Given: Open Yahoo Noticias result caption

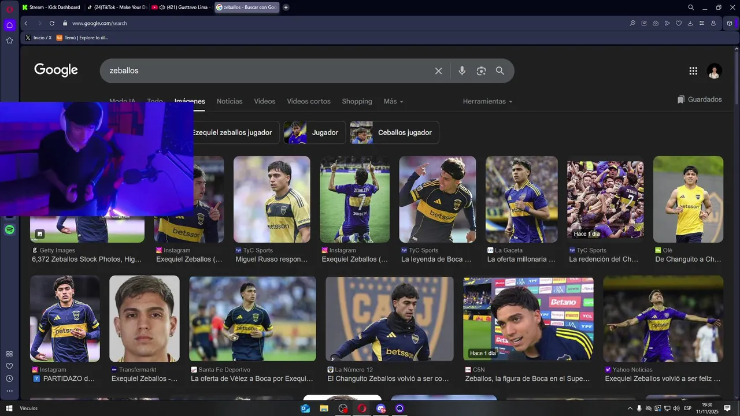Looking at the screenshot, I should click(663, 379).
